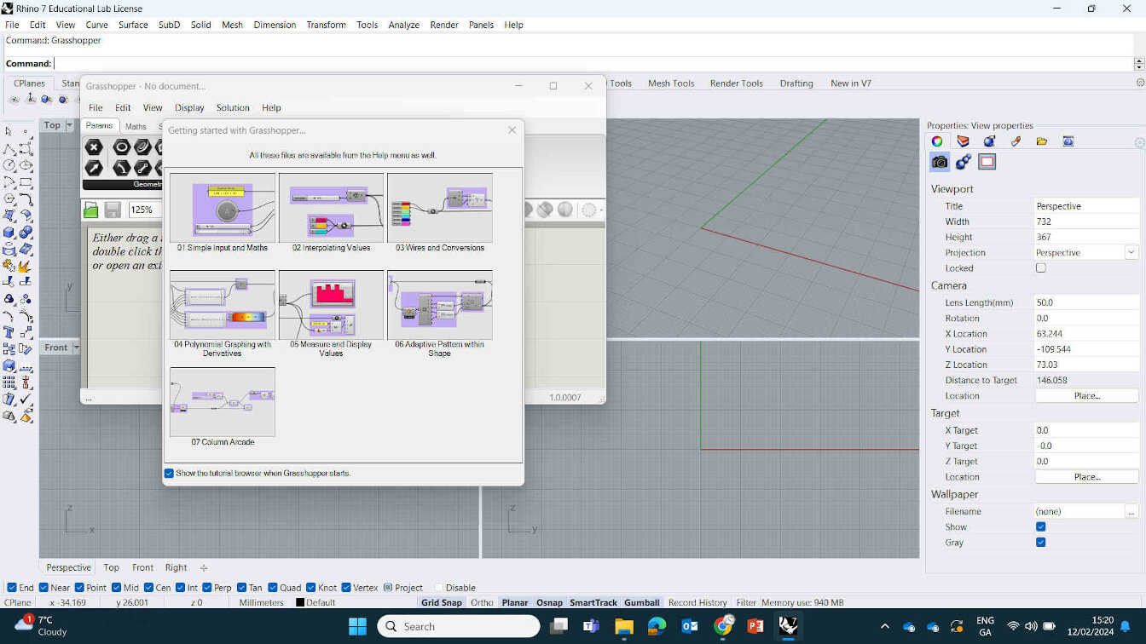The image size is (1146, 644).
Task: Pick the arrow vector hexagon Grasshopper component
Action: [94, 168]
